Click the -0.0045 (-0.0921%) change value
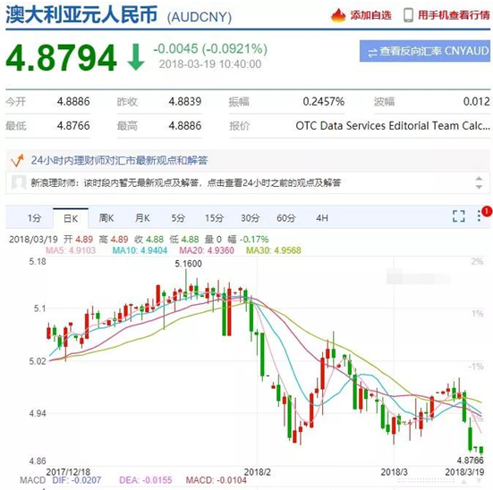 tap(210, 48)
